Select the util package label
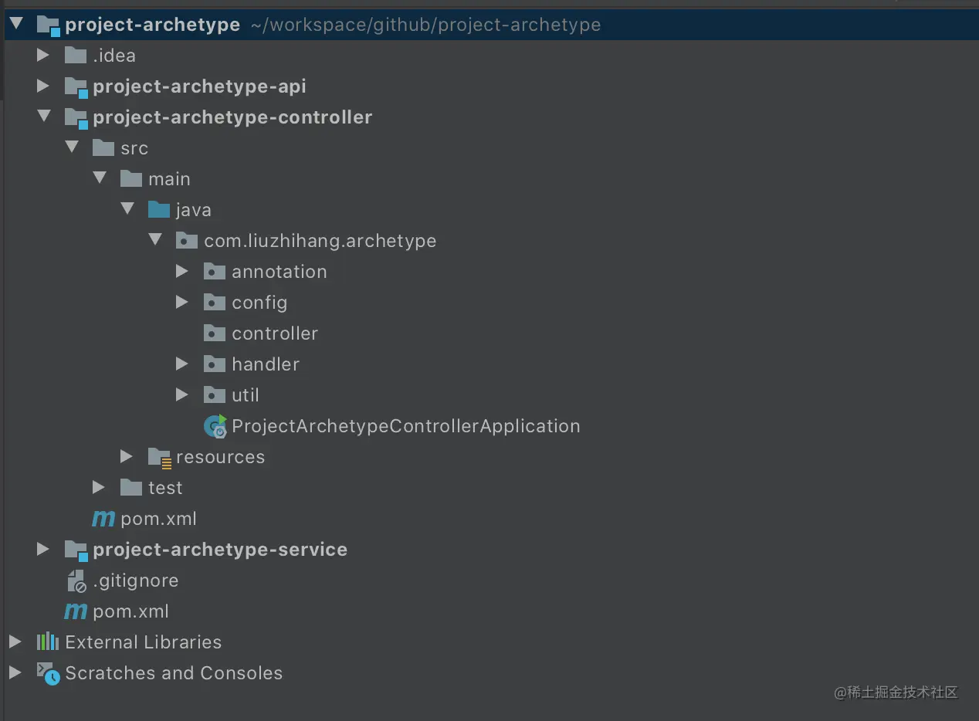Viewport: 979px width, 721px height. [246, 395]
